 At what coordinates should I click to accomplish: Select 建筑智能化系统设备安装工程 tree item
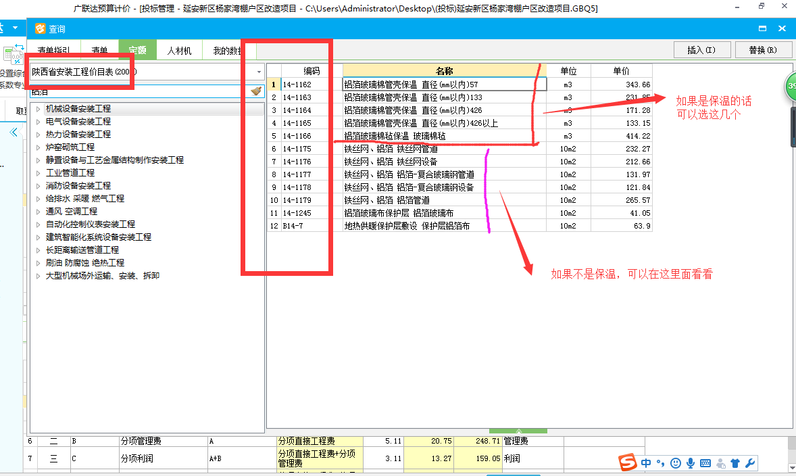tap(99, 237)
